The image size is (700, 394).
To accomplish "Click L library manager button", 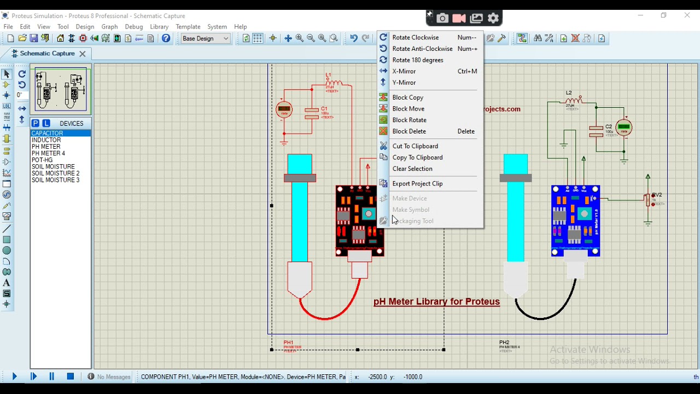I will tap(46, 124).
